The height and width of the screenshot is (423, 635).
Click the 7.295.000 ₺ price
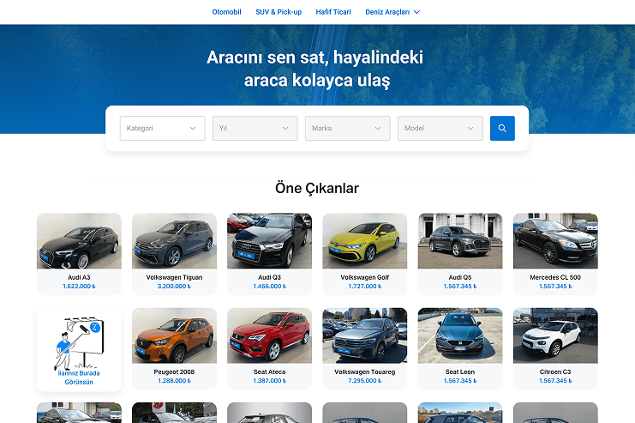coord(365,381)
